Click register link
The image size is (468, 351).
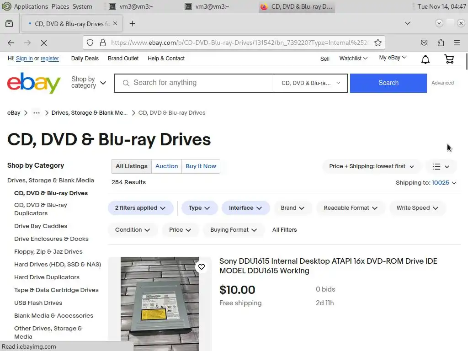(49, 58)
